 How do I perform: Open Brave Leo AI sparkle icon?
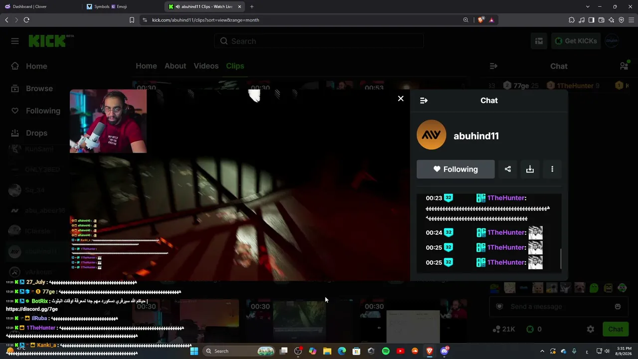pyautogui.click(x=612, y=20)
